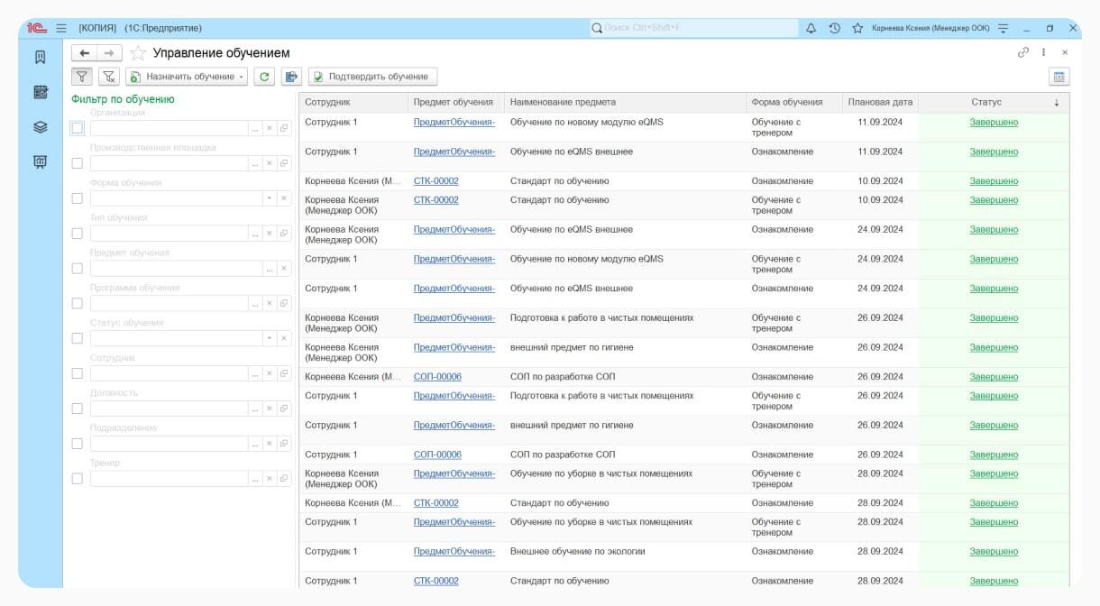Sort by Форма обучения column header
This screenshot has width=1100, height=606.
click(794, 103)
